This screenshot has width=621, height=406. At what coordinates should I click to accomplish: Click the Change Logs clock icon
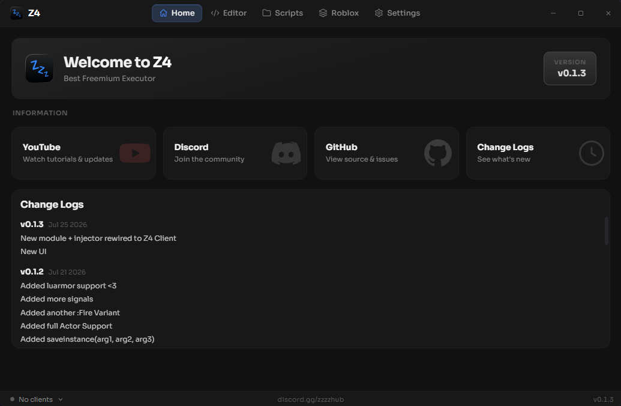[x=591, y=153]
